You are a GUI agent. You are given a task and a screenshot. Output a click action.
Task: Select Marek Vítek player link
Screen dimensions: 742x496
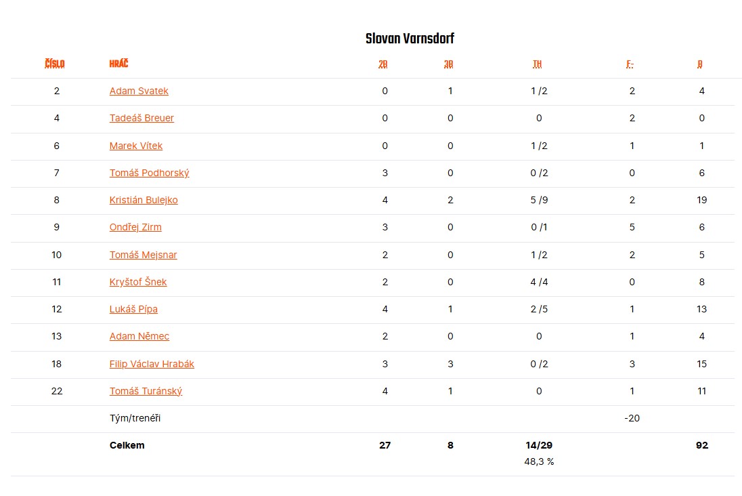[x=136, y=146]
